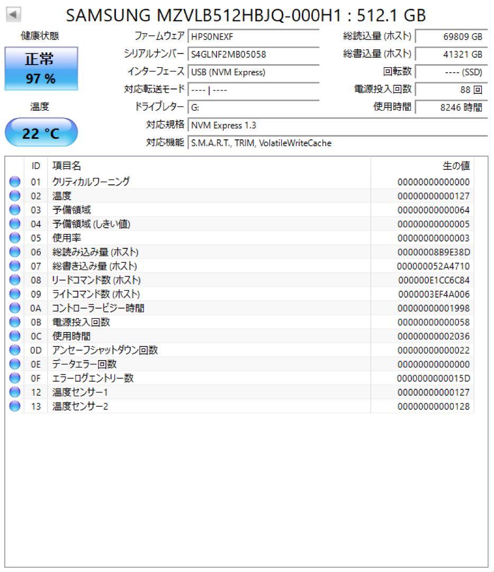Select the 総書き込み量 (ホスト) attribute name

(x=94, y=266)
